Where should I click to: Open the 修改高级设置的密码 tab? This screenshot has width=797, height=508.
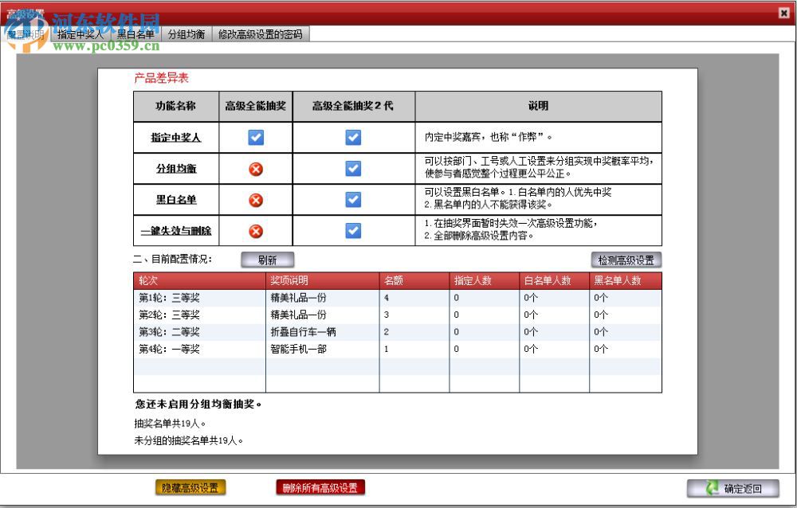(x=262, y=34)
